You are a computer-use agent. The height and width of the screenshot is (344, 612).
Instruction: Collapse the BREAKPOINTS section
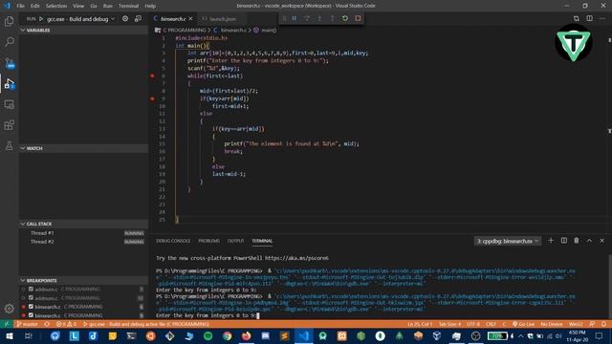(x=83, y=280)
